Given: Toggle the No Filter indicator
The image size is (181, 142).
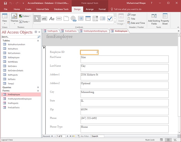Looking at the screenshot, I should pyautogui.click(x=83, y=136).
